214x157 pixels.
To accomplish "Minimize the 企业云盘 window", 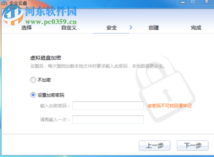I will (x=183, y=2).
